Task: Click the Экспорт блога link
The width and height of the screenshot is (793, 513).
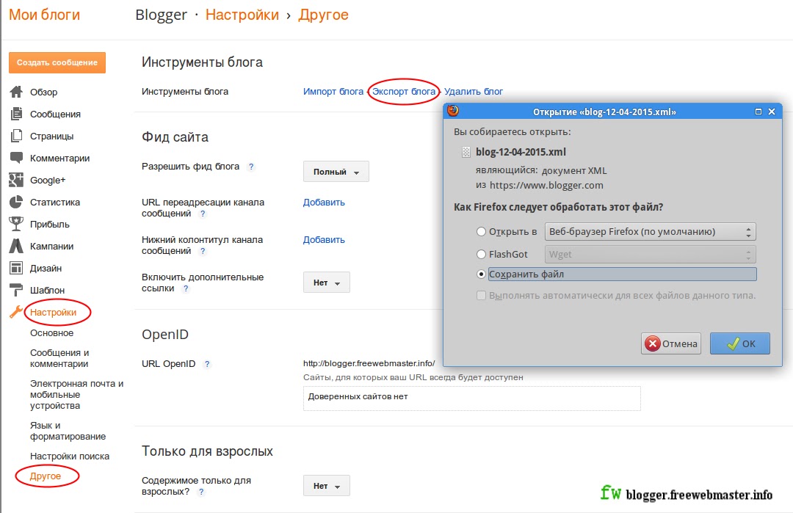Action: click(x=404, y=92)
